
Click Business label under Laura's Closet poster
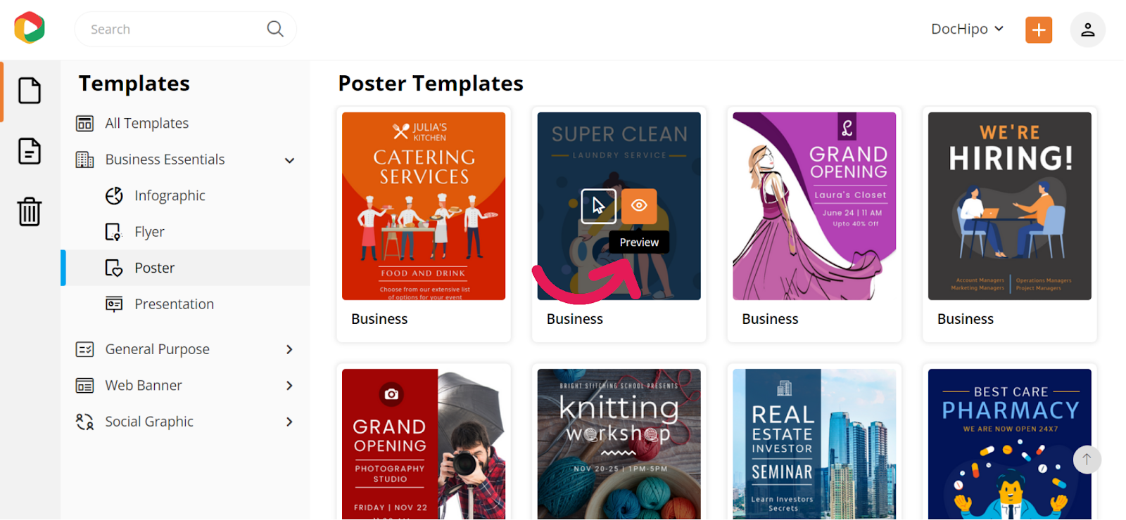[x=770, y=319]
